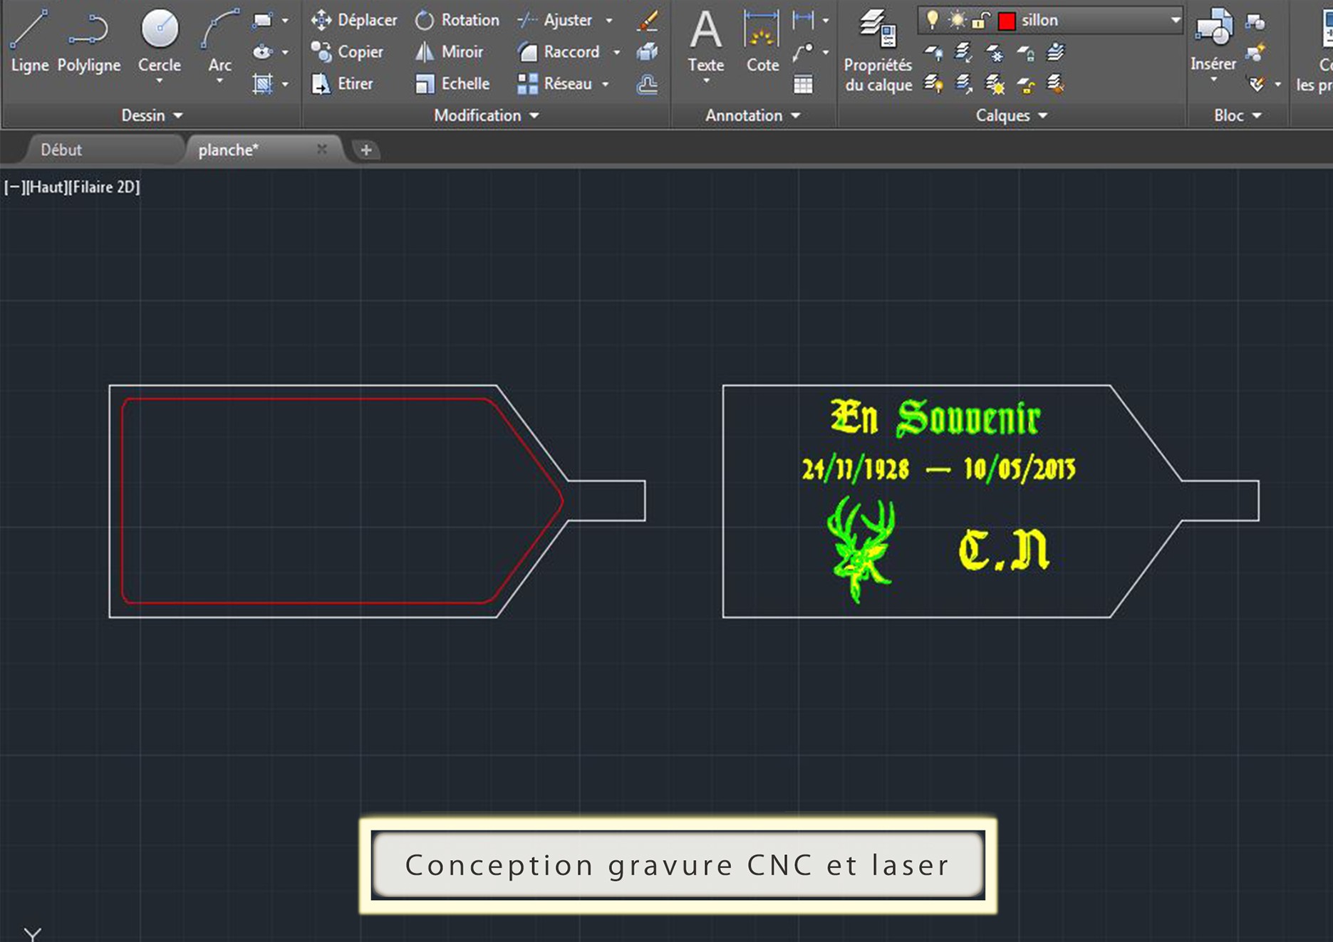Click the create block icon
The width and height of the screenshot is (1333, 942).
[1255, 21]
